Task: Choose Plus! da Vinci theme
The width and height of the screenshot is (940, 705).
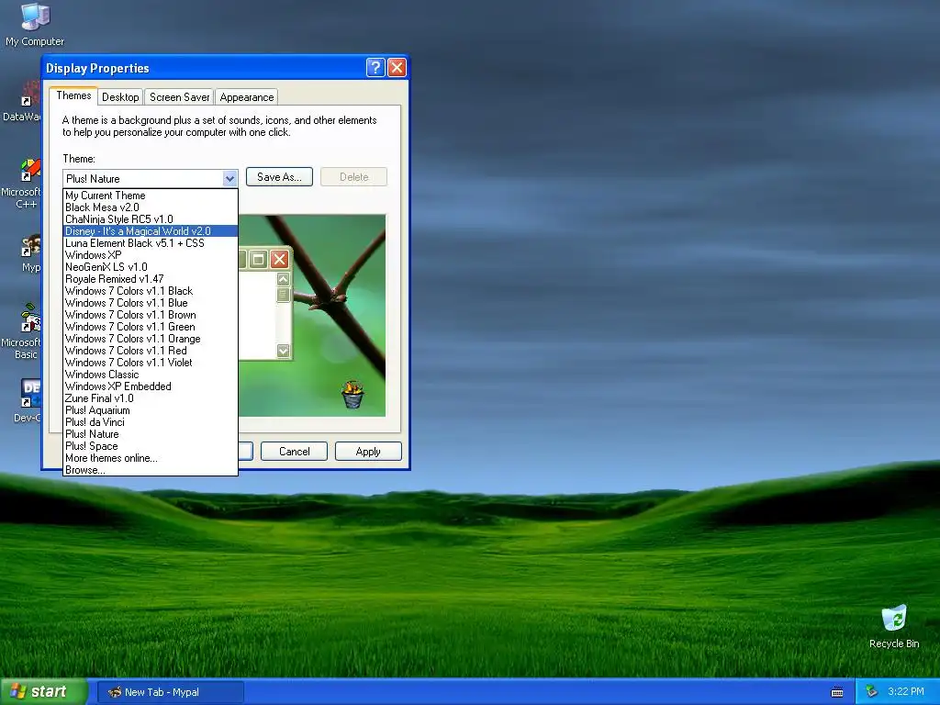Action: point(151,422)
